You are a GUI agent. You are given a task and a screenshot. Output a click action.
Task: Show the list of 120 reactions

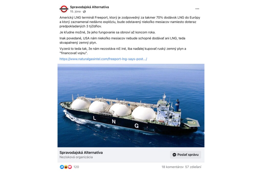tap(76, 167)
